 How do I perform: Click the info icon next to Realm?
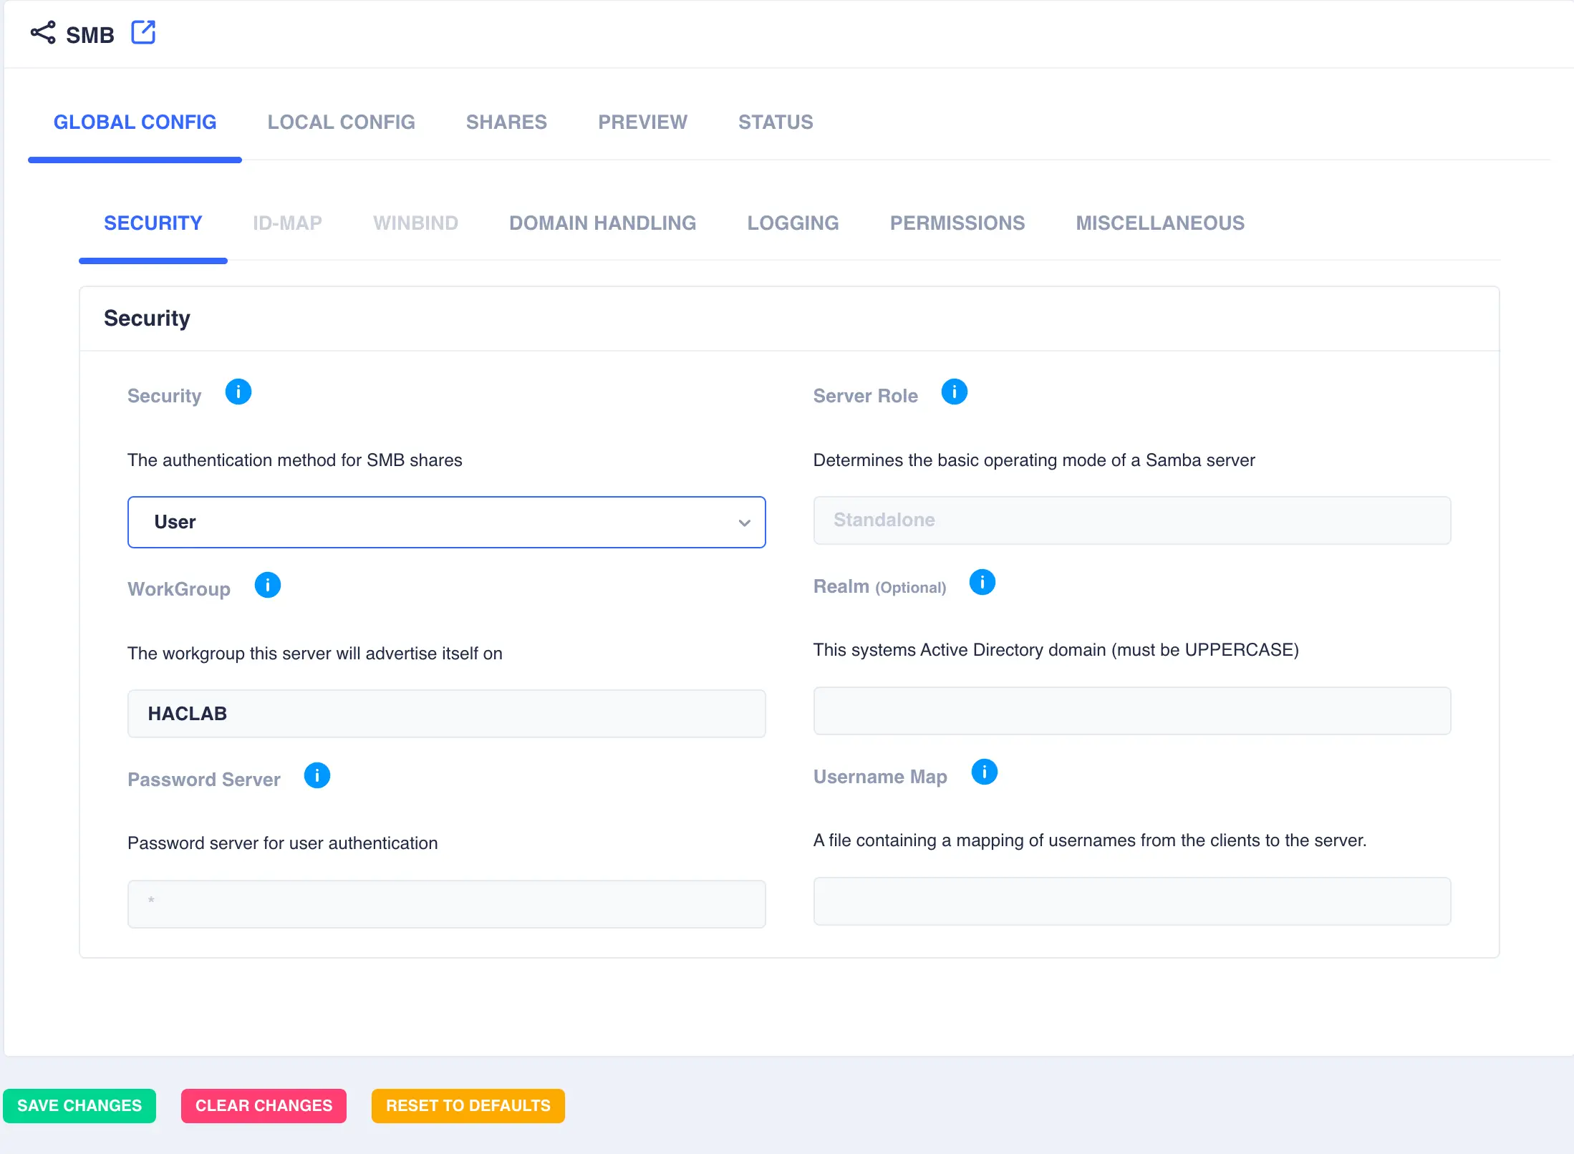click(982, 582)
